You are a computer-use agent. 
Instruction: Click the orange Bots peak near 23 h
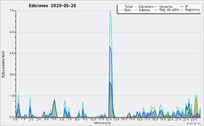click(x=195, y=99)
